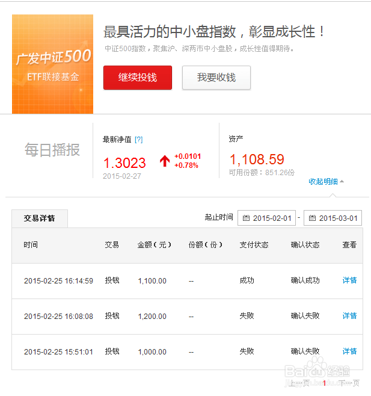This screenshot has height=396, width=371.
Task: Click the red up-arrow change indicator
Action: (165, 161)
